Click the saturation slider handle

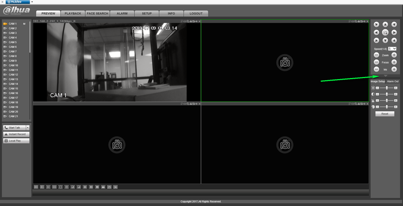386,100
